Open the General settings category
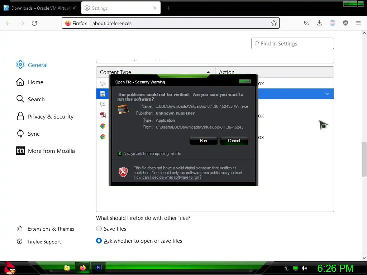Screen dimensions: 367x275 (32, 65)
